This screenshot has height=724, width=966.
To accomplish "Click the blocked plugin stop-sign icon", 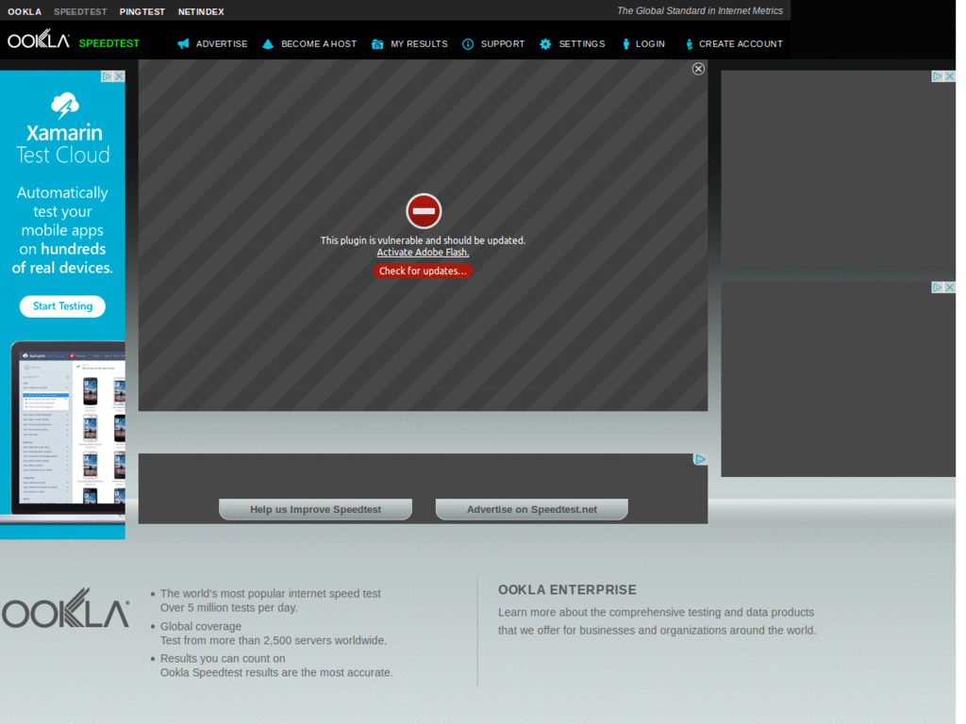I will click(423, 211).
